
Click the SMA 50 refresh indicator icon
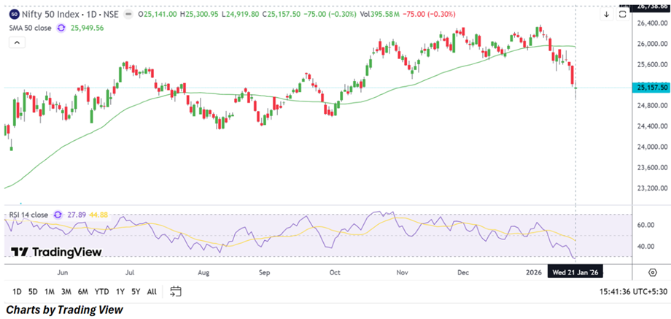coord(61,27)
